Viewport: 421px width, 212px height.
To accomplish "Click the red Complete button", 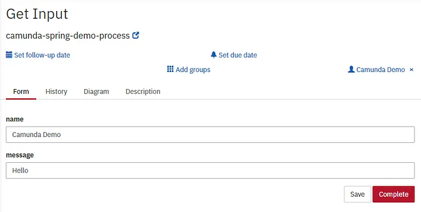I will tap(394, 194).
